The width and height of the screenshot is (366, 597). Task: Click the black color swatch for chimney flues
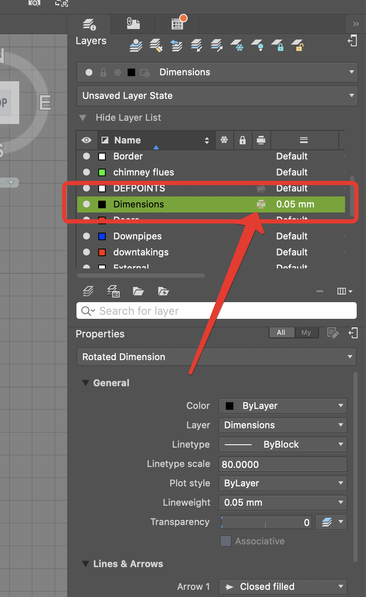(102, 172)
